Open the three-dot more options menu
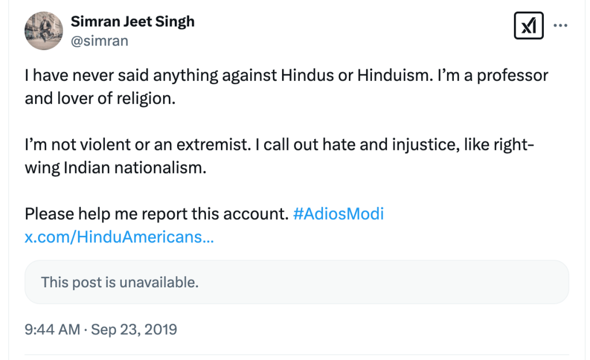Screen dimensions: 590x360 [x=561, y=26]
